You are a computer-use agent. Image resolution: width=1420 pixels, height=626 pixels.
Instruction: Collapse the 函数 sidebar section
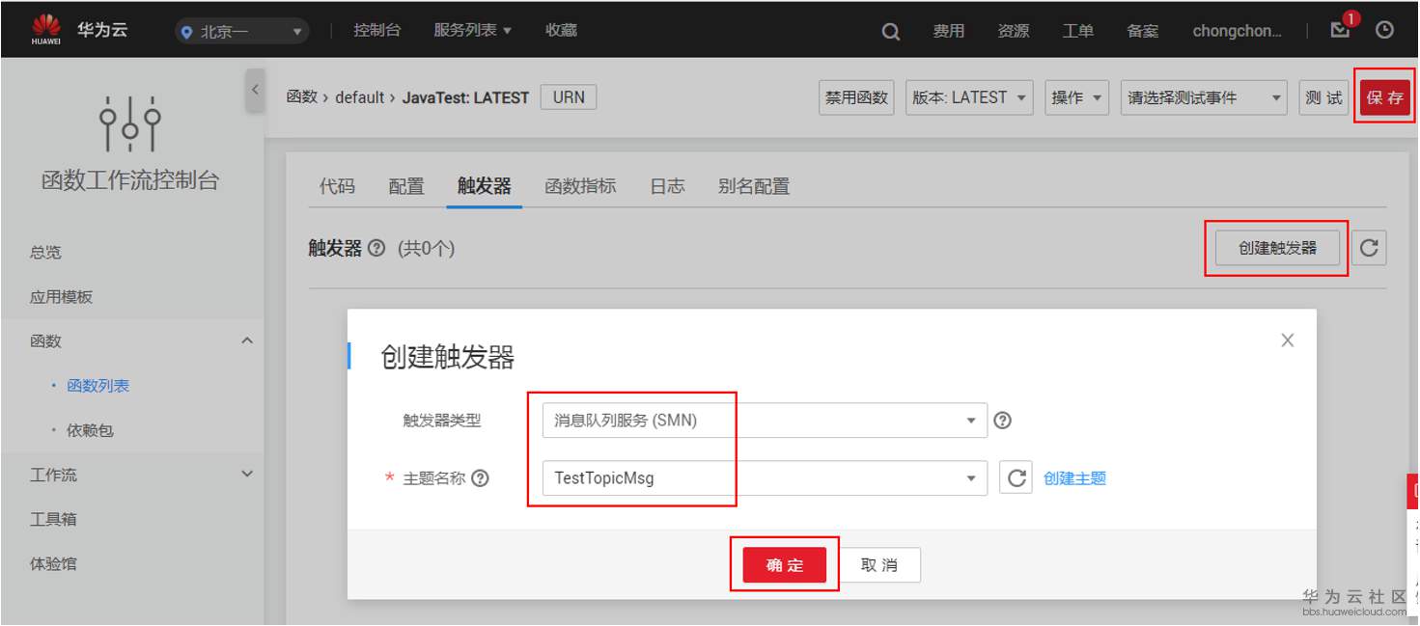[247, 340]
